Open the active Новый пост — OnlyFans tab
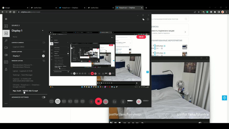Viewport: 229px width, 129px height. coord(129,8)
